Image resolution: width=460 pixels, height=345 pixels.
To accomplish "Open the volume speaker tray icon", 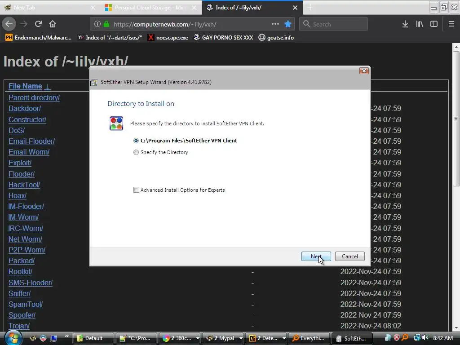I will pyautogui.click(x=425, y=338).
